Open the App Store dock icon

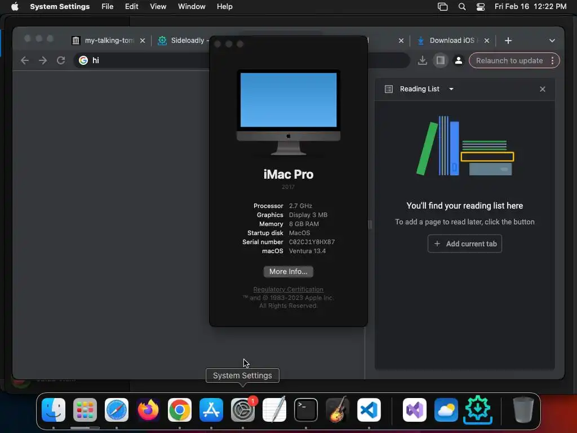pos(211,410)
